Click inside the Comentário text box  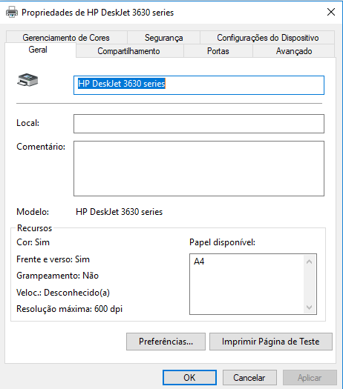(199, 168)
